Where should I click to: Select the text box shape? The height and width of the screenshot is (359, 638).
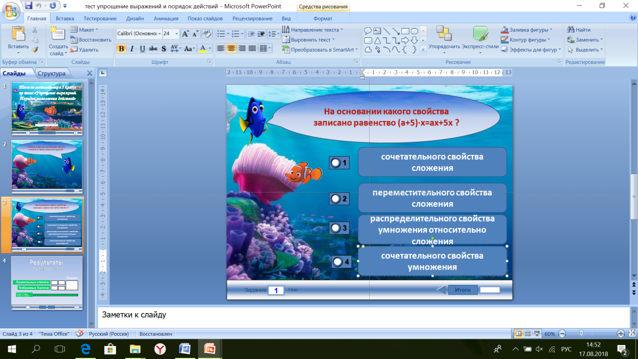click(377, 31)
